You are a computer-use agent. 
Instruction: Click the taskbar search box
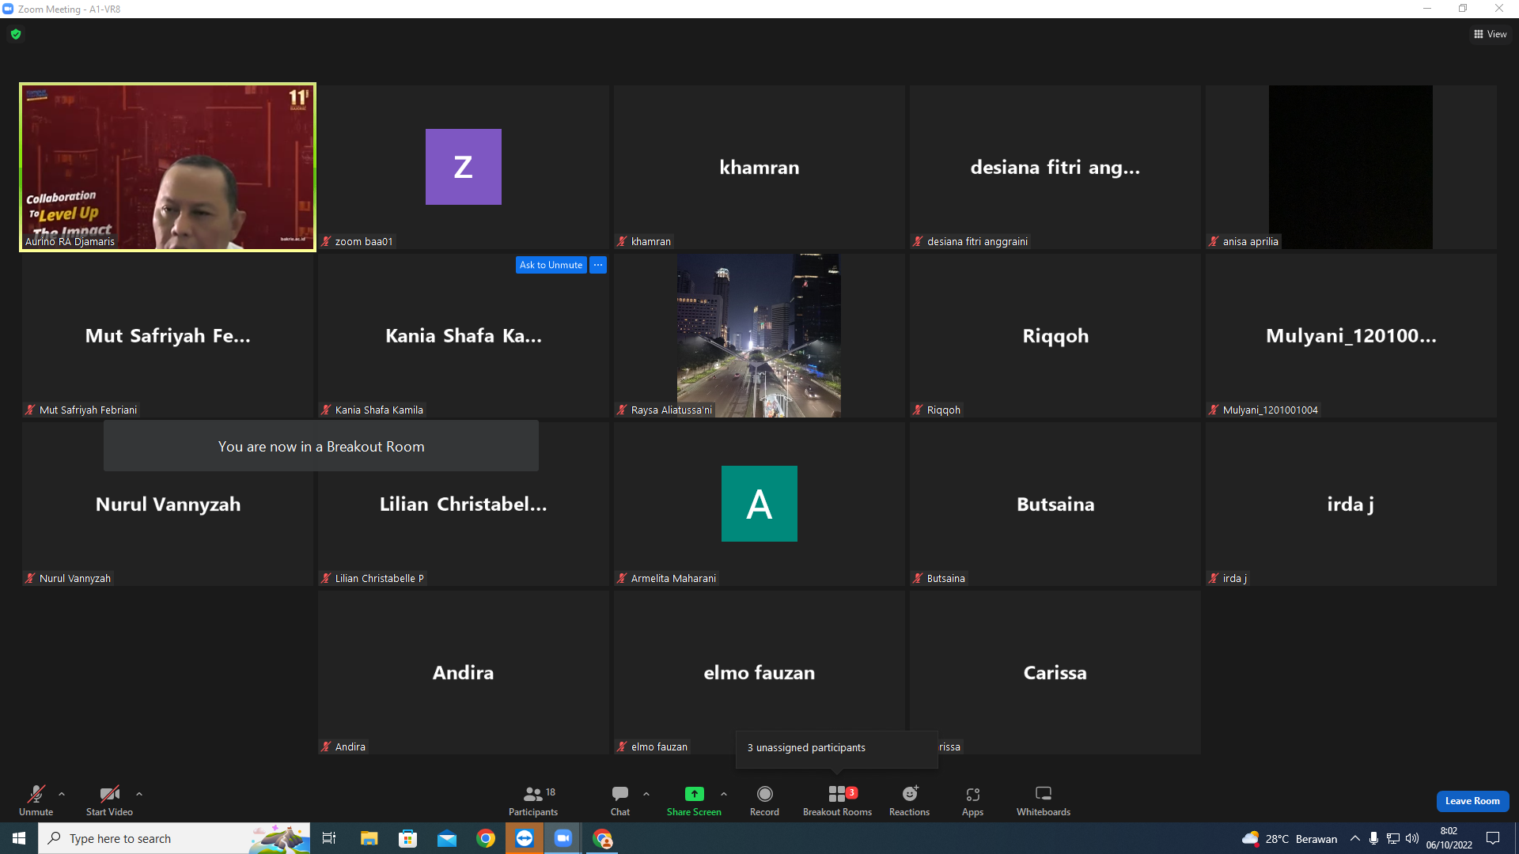pyautogui.click(x=174, y=838)
